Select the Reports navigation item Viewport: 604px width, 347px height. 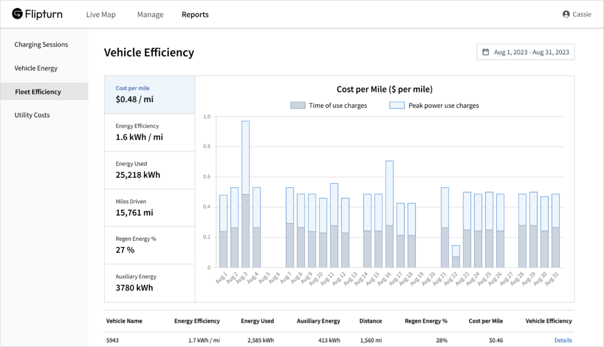(x=195, y=15)
